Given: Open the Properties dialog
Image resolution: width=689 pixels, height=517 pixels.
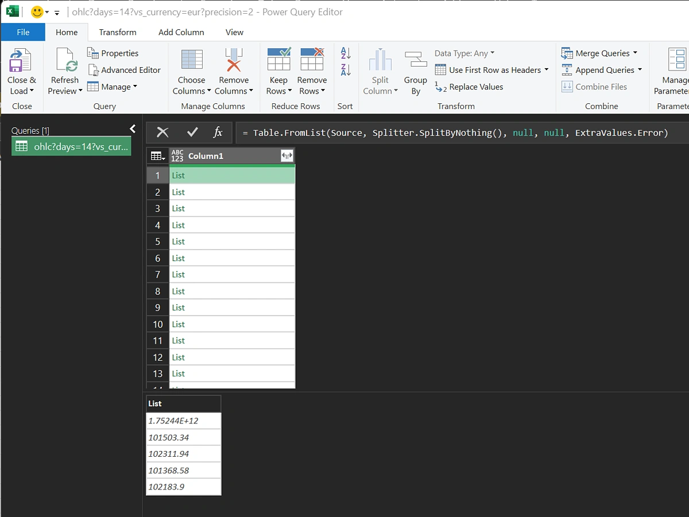Looking at the screenshot, I should pos(113,53).
